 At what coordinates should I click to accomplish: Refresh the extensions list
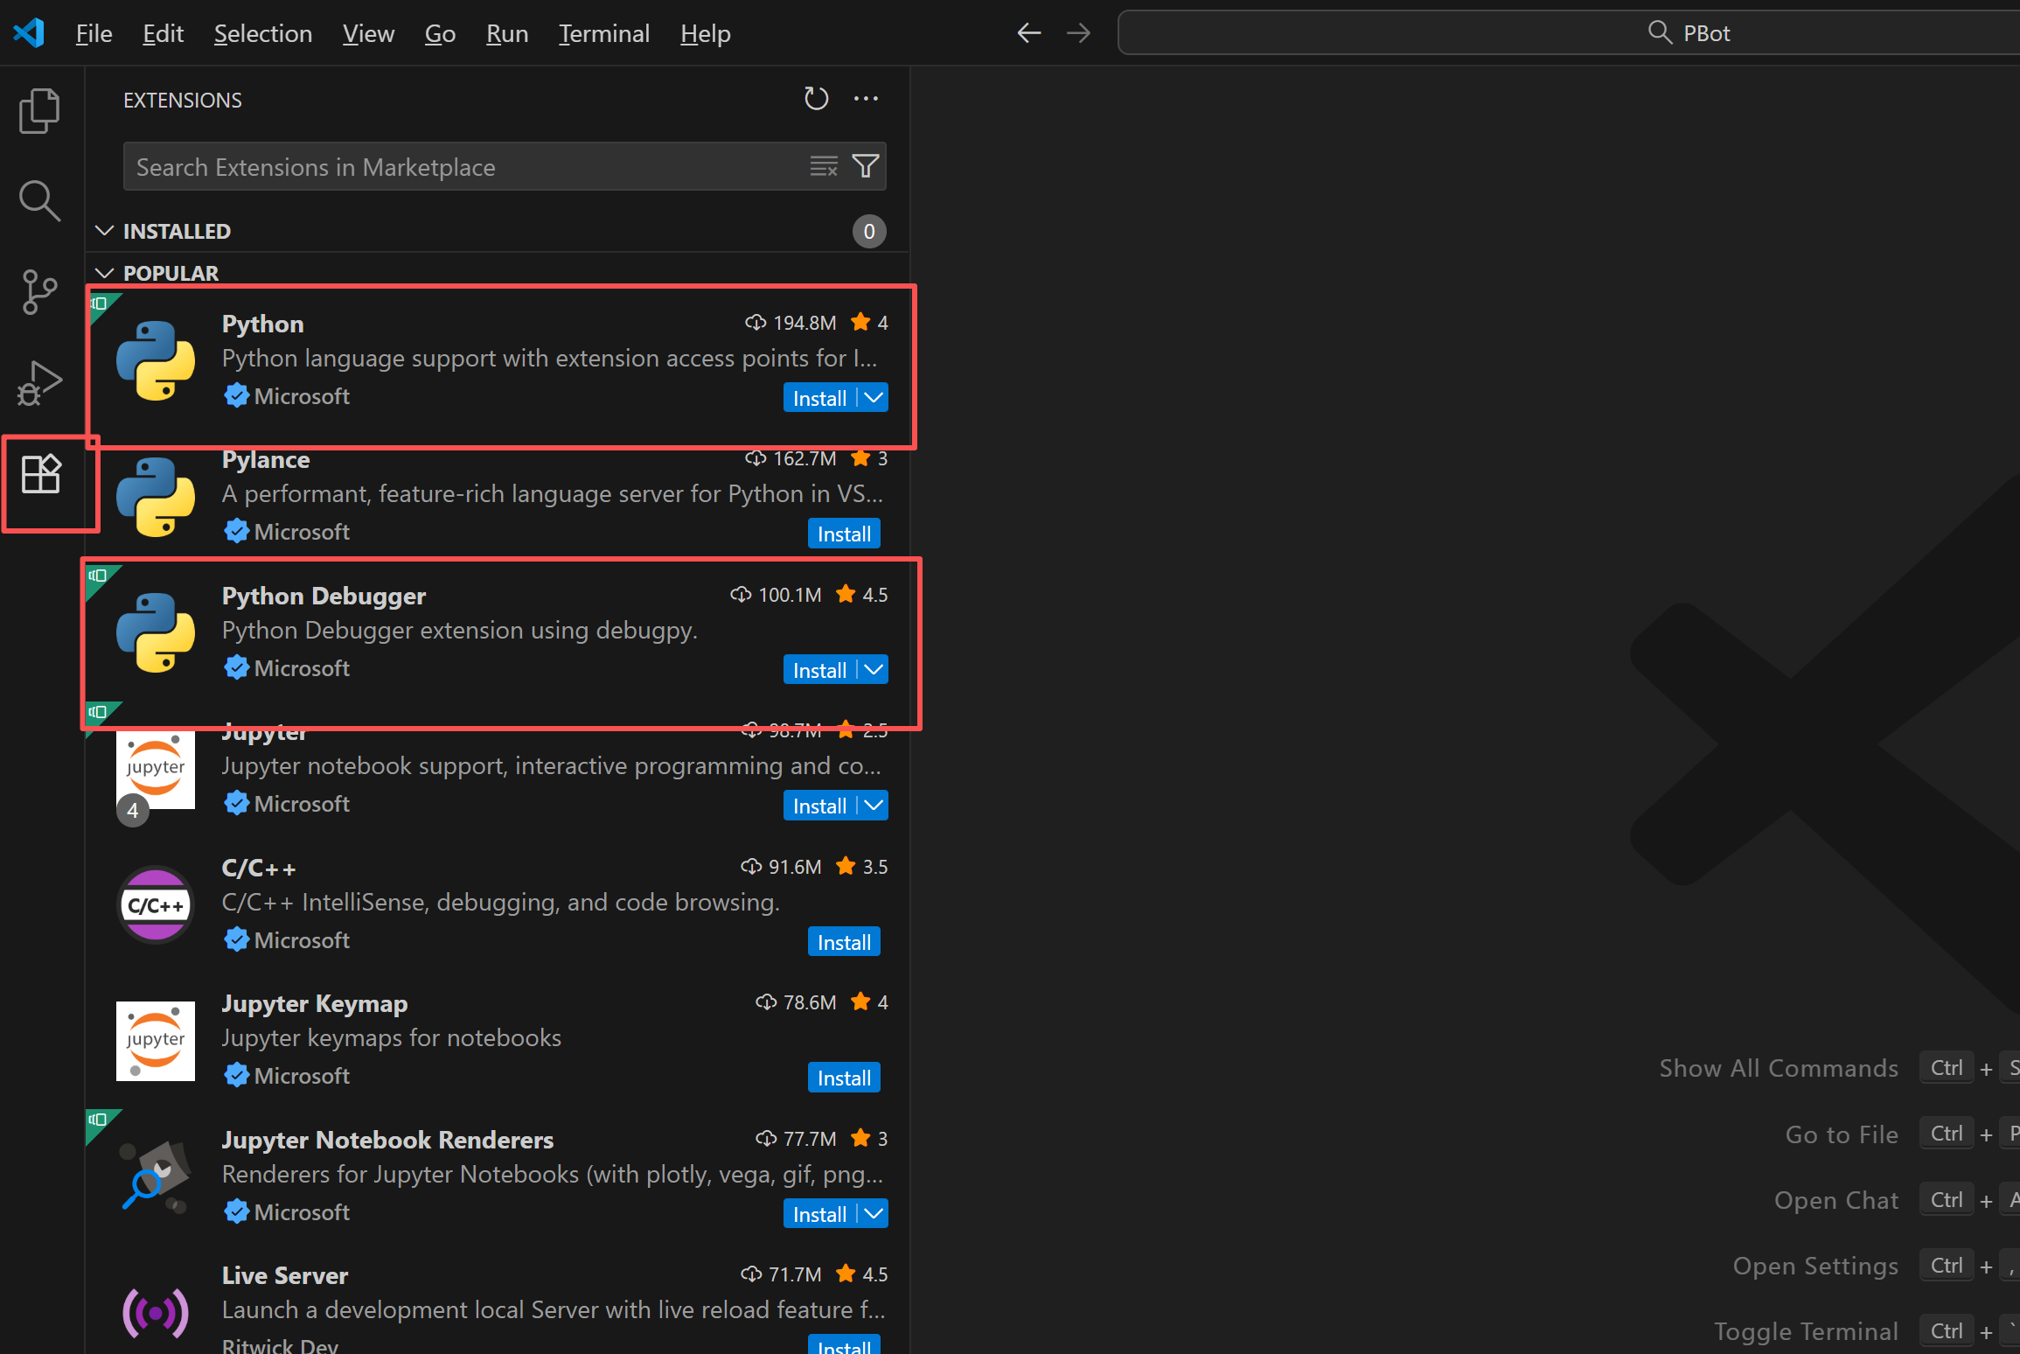click(815, 99)
